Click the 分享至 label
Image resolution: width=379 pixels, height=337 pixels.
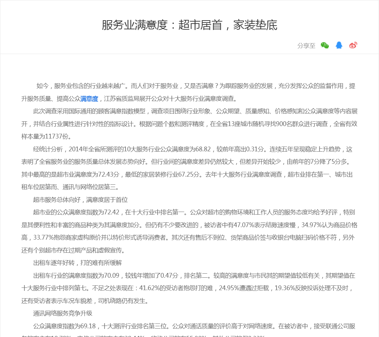[x=306, y=45]
